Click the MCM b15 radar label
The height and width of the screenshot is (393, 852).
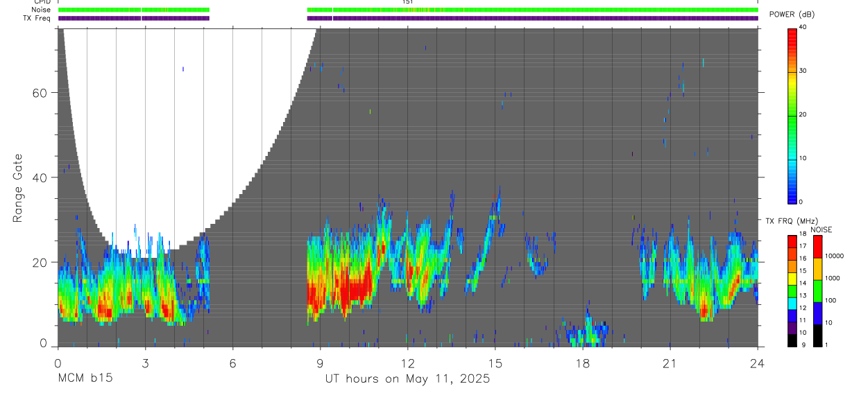coord(85,379)
